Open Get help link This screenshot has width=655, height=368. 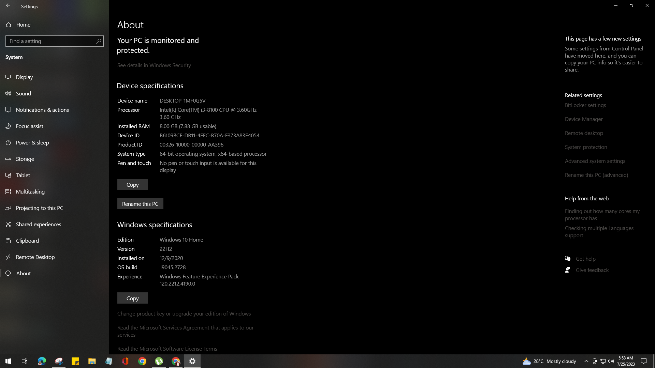(585, 259)
